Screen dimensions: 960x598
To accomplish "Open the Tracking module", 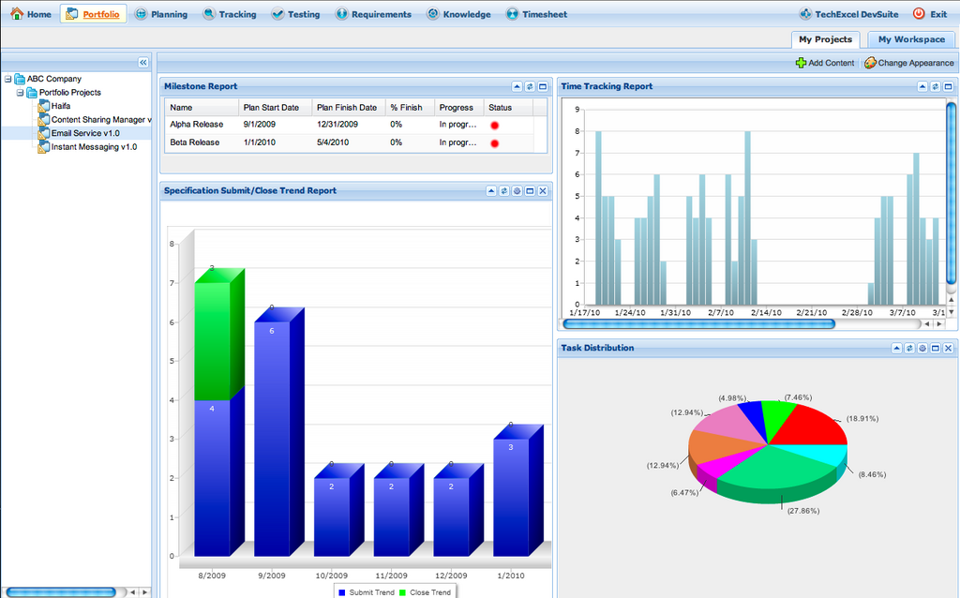I will click(x=230, y=14).
